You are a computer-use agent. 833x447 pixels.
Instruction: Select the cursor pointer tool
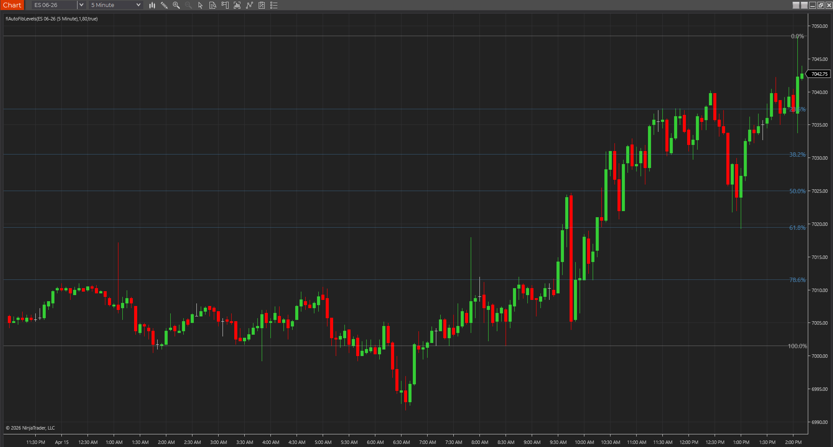[200, 5]
